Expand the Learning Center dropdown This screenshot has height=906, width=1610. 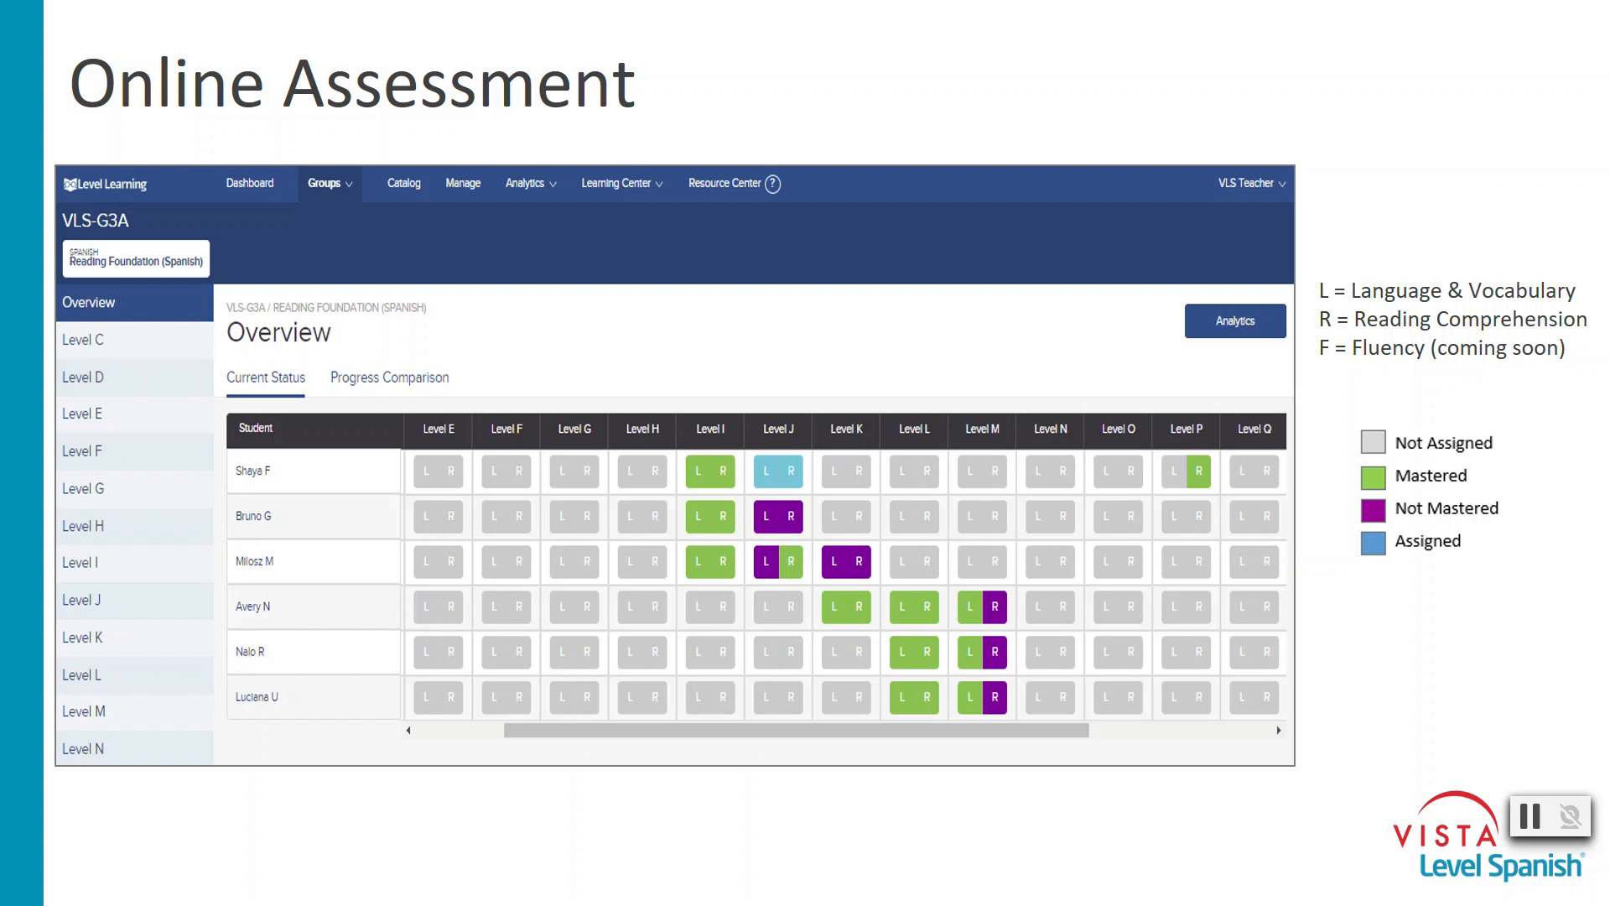coord(621,184)
